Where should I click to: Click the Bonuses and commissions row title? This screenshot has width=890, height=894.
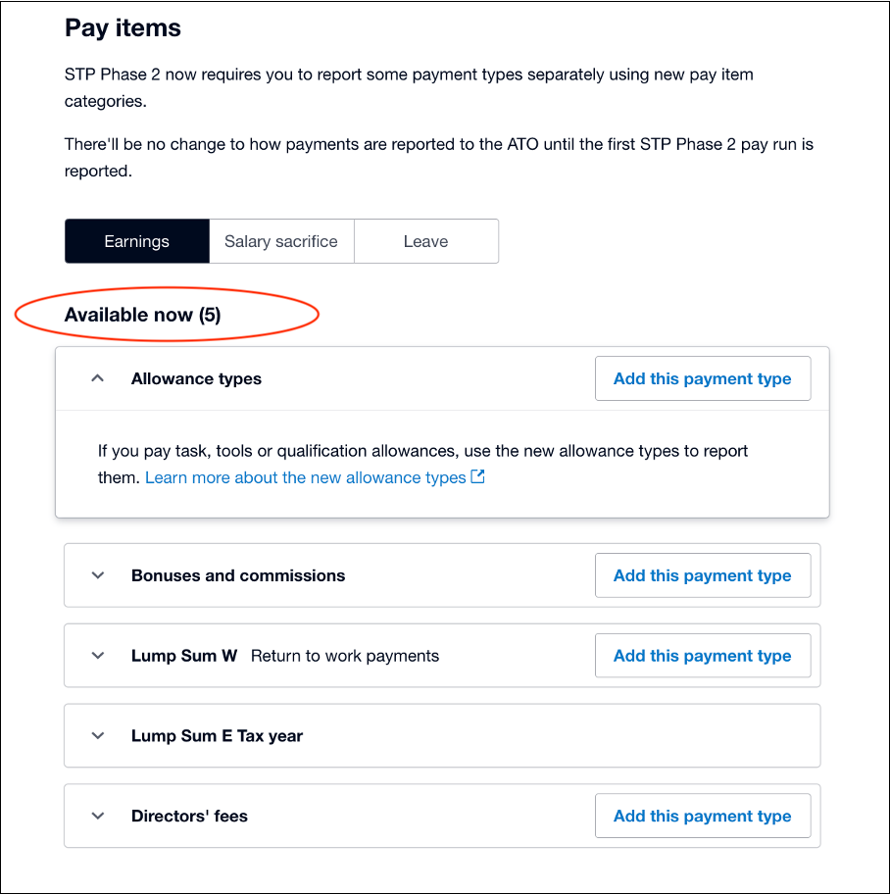pos(238,575)
